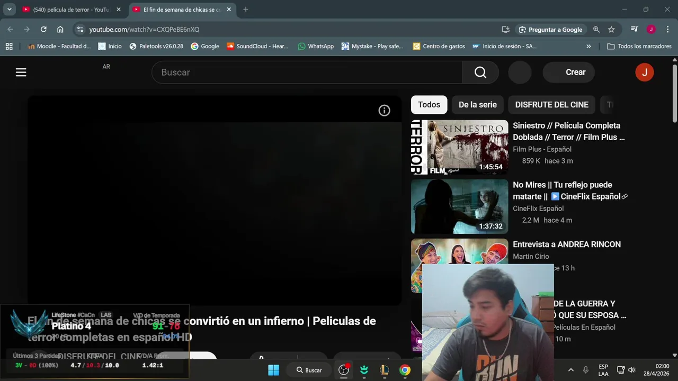Click the install app icon in address bar
The image size is (678, 381).
click(x=505, y=30)
